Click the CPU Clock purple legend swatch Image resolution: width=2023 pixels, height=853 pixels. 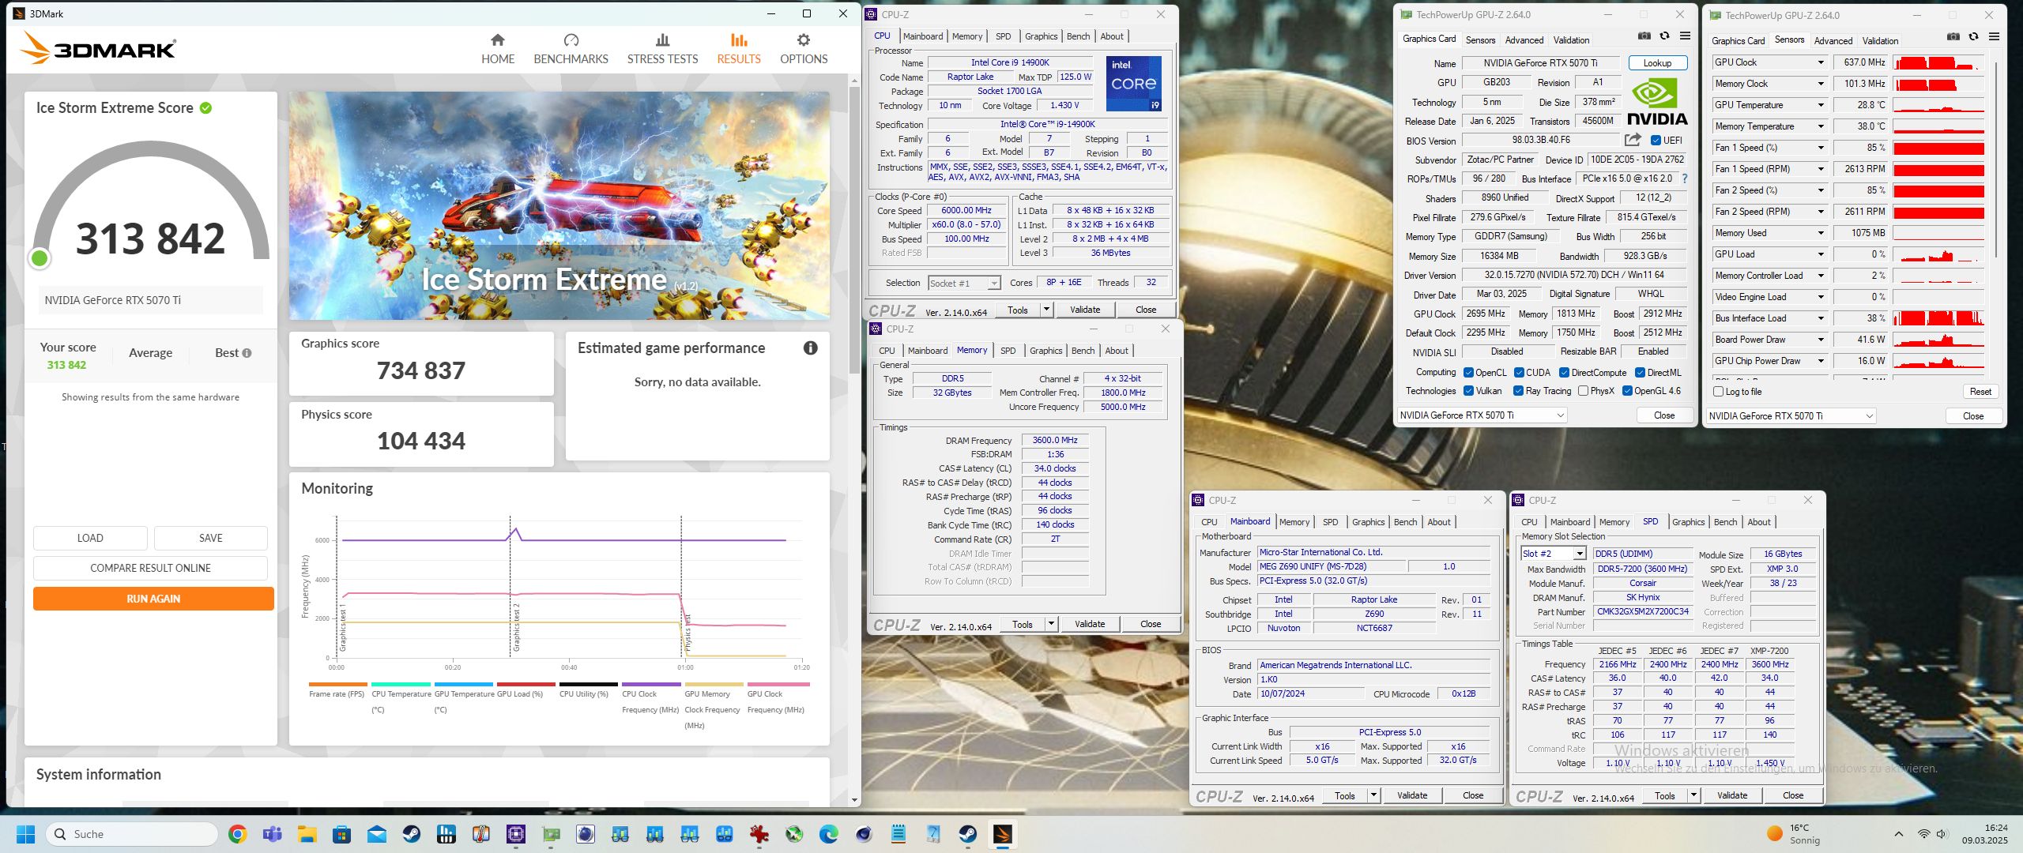(x=651, y=685)
